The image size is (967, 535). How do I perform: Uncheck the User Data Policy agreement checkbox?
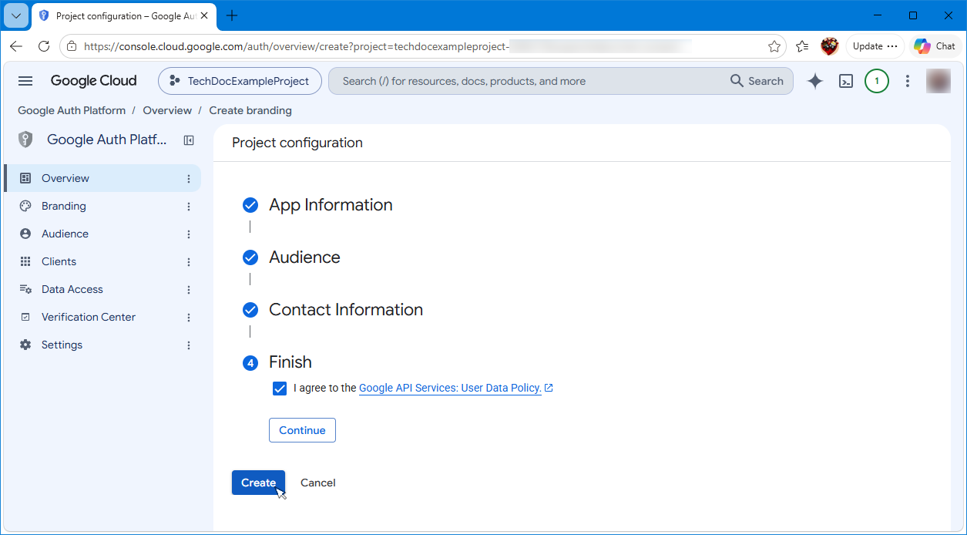280,389
